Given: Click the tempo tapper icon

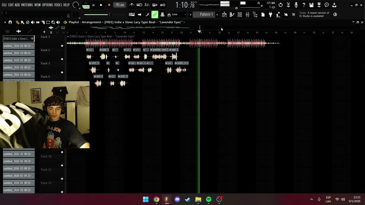Looking at the screenshot, I should [278, 15].
